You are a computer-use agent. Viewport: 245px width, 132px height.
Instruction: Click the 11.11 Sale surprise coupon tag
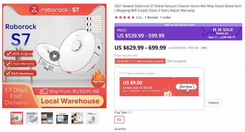(140, 61)
